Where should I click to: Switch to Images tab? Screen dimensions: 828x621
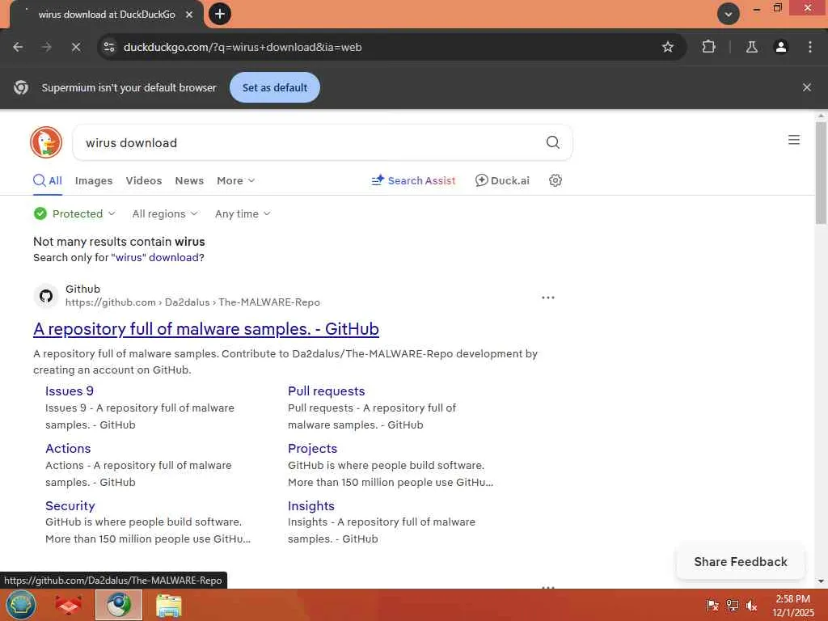94,180
